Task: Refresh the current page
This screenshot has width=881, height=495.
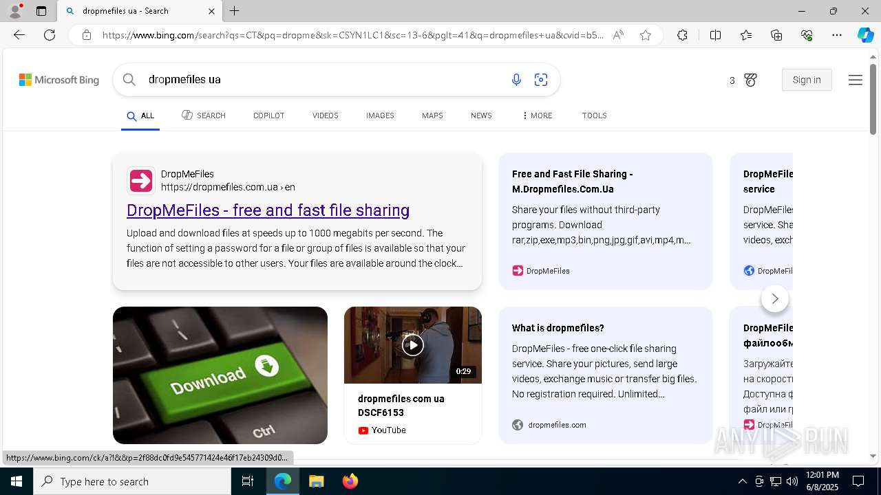Action: click(x=50, y=35)
